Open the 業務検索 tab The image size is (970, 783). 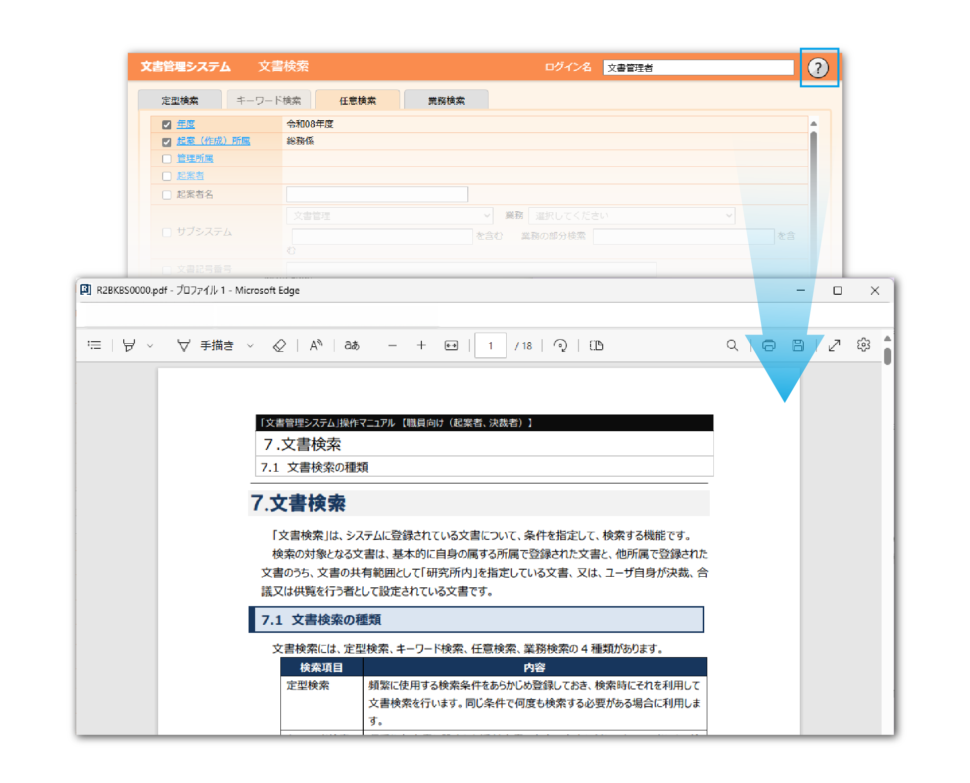pyautogui.click(x=447, y=100)
